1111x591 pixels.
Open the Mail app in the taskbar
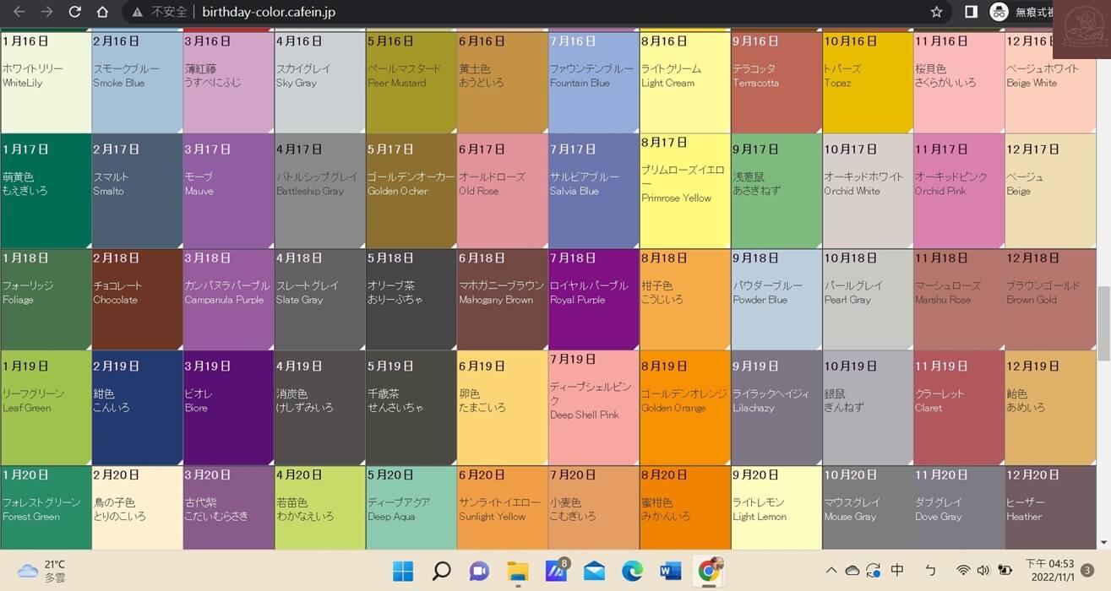[x=594, y=572]
